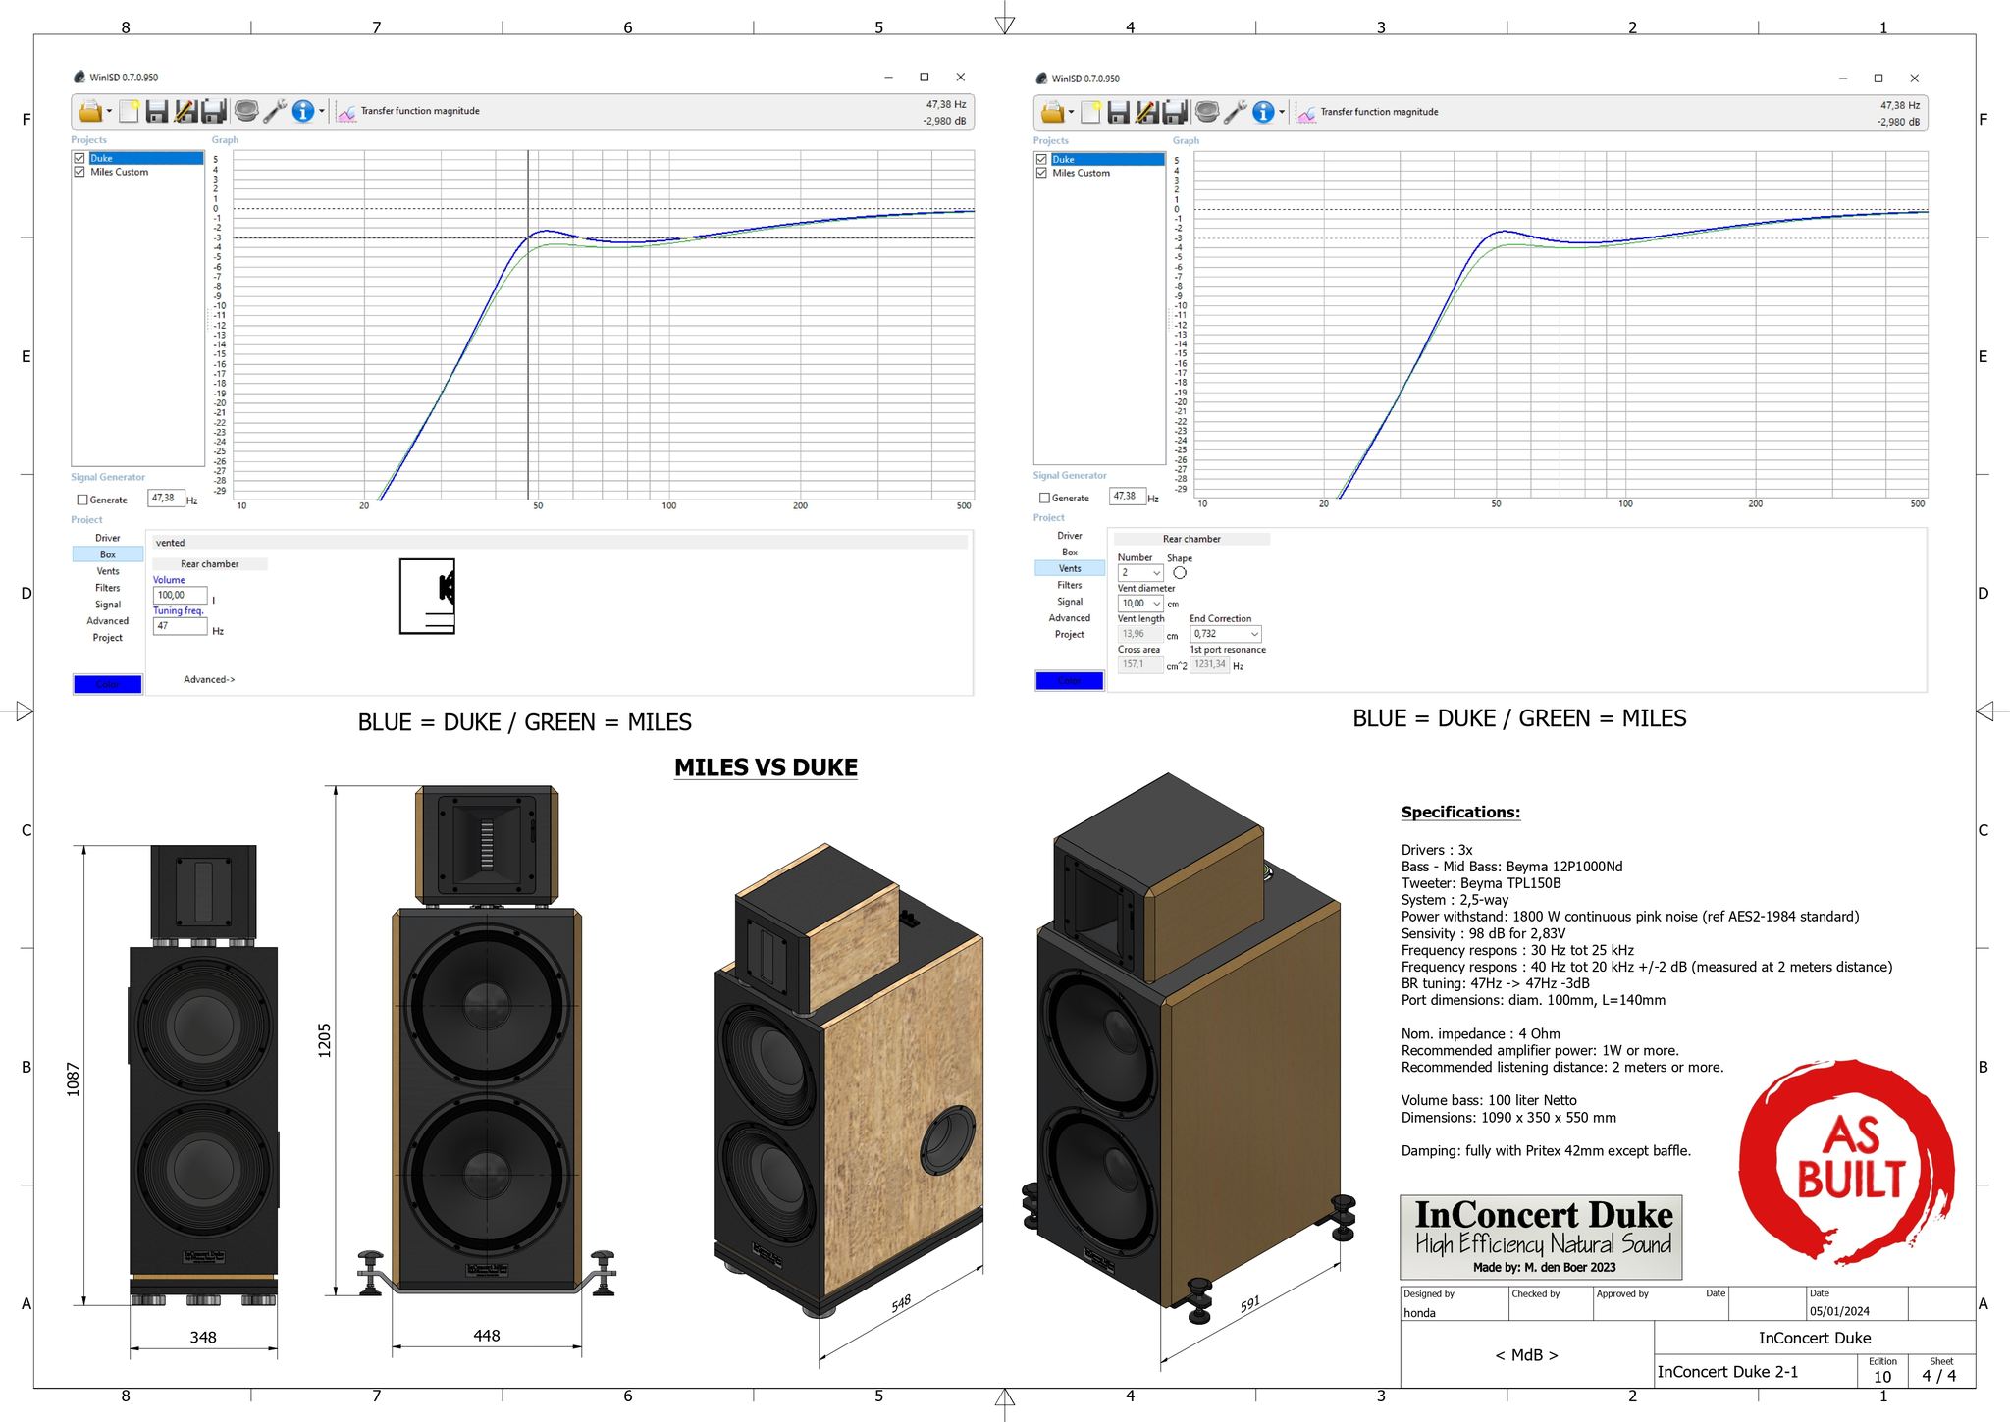Click Volume field showing 100,00

[181, 595]
